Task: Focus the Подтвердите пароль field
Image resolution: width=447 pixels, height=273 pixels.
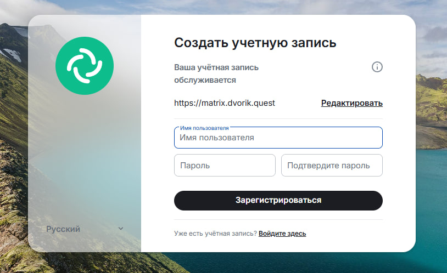Action: pos(332,166)
